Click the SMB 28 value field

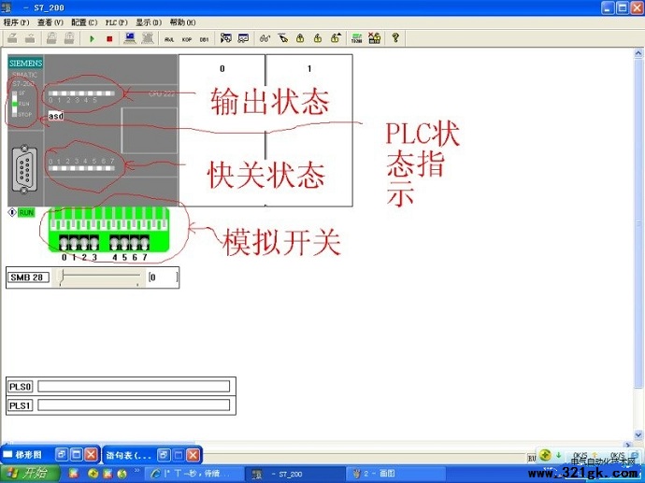pos(164,277)
